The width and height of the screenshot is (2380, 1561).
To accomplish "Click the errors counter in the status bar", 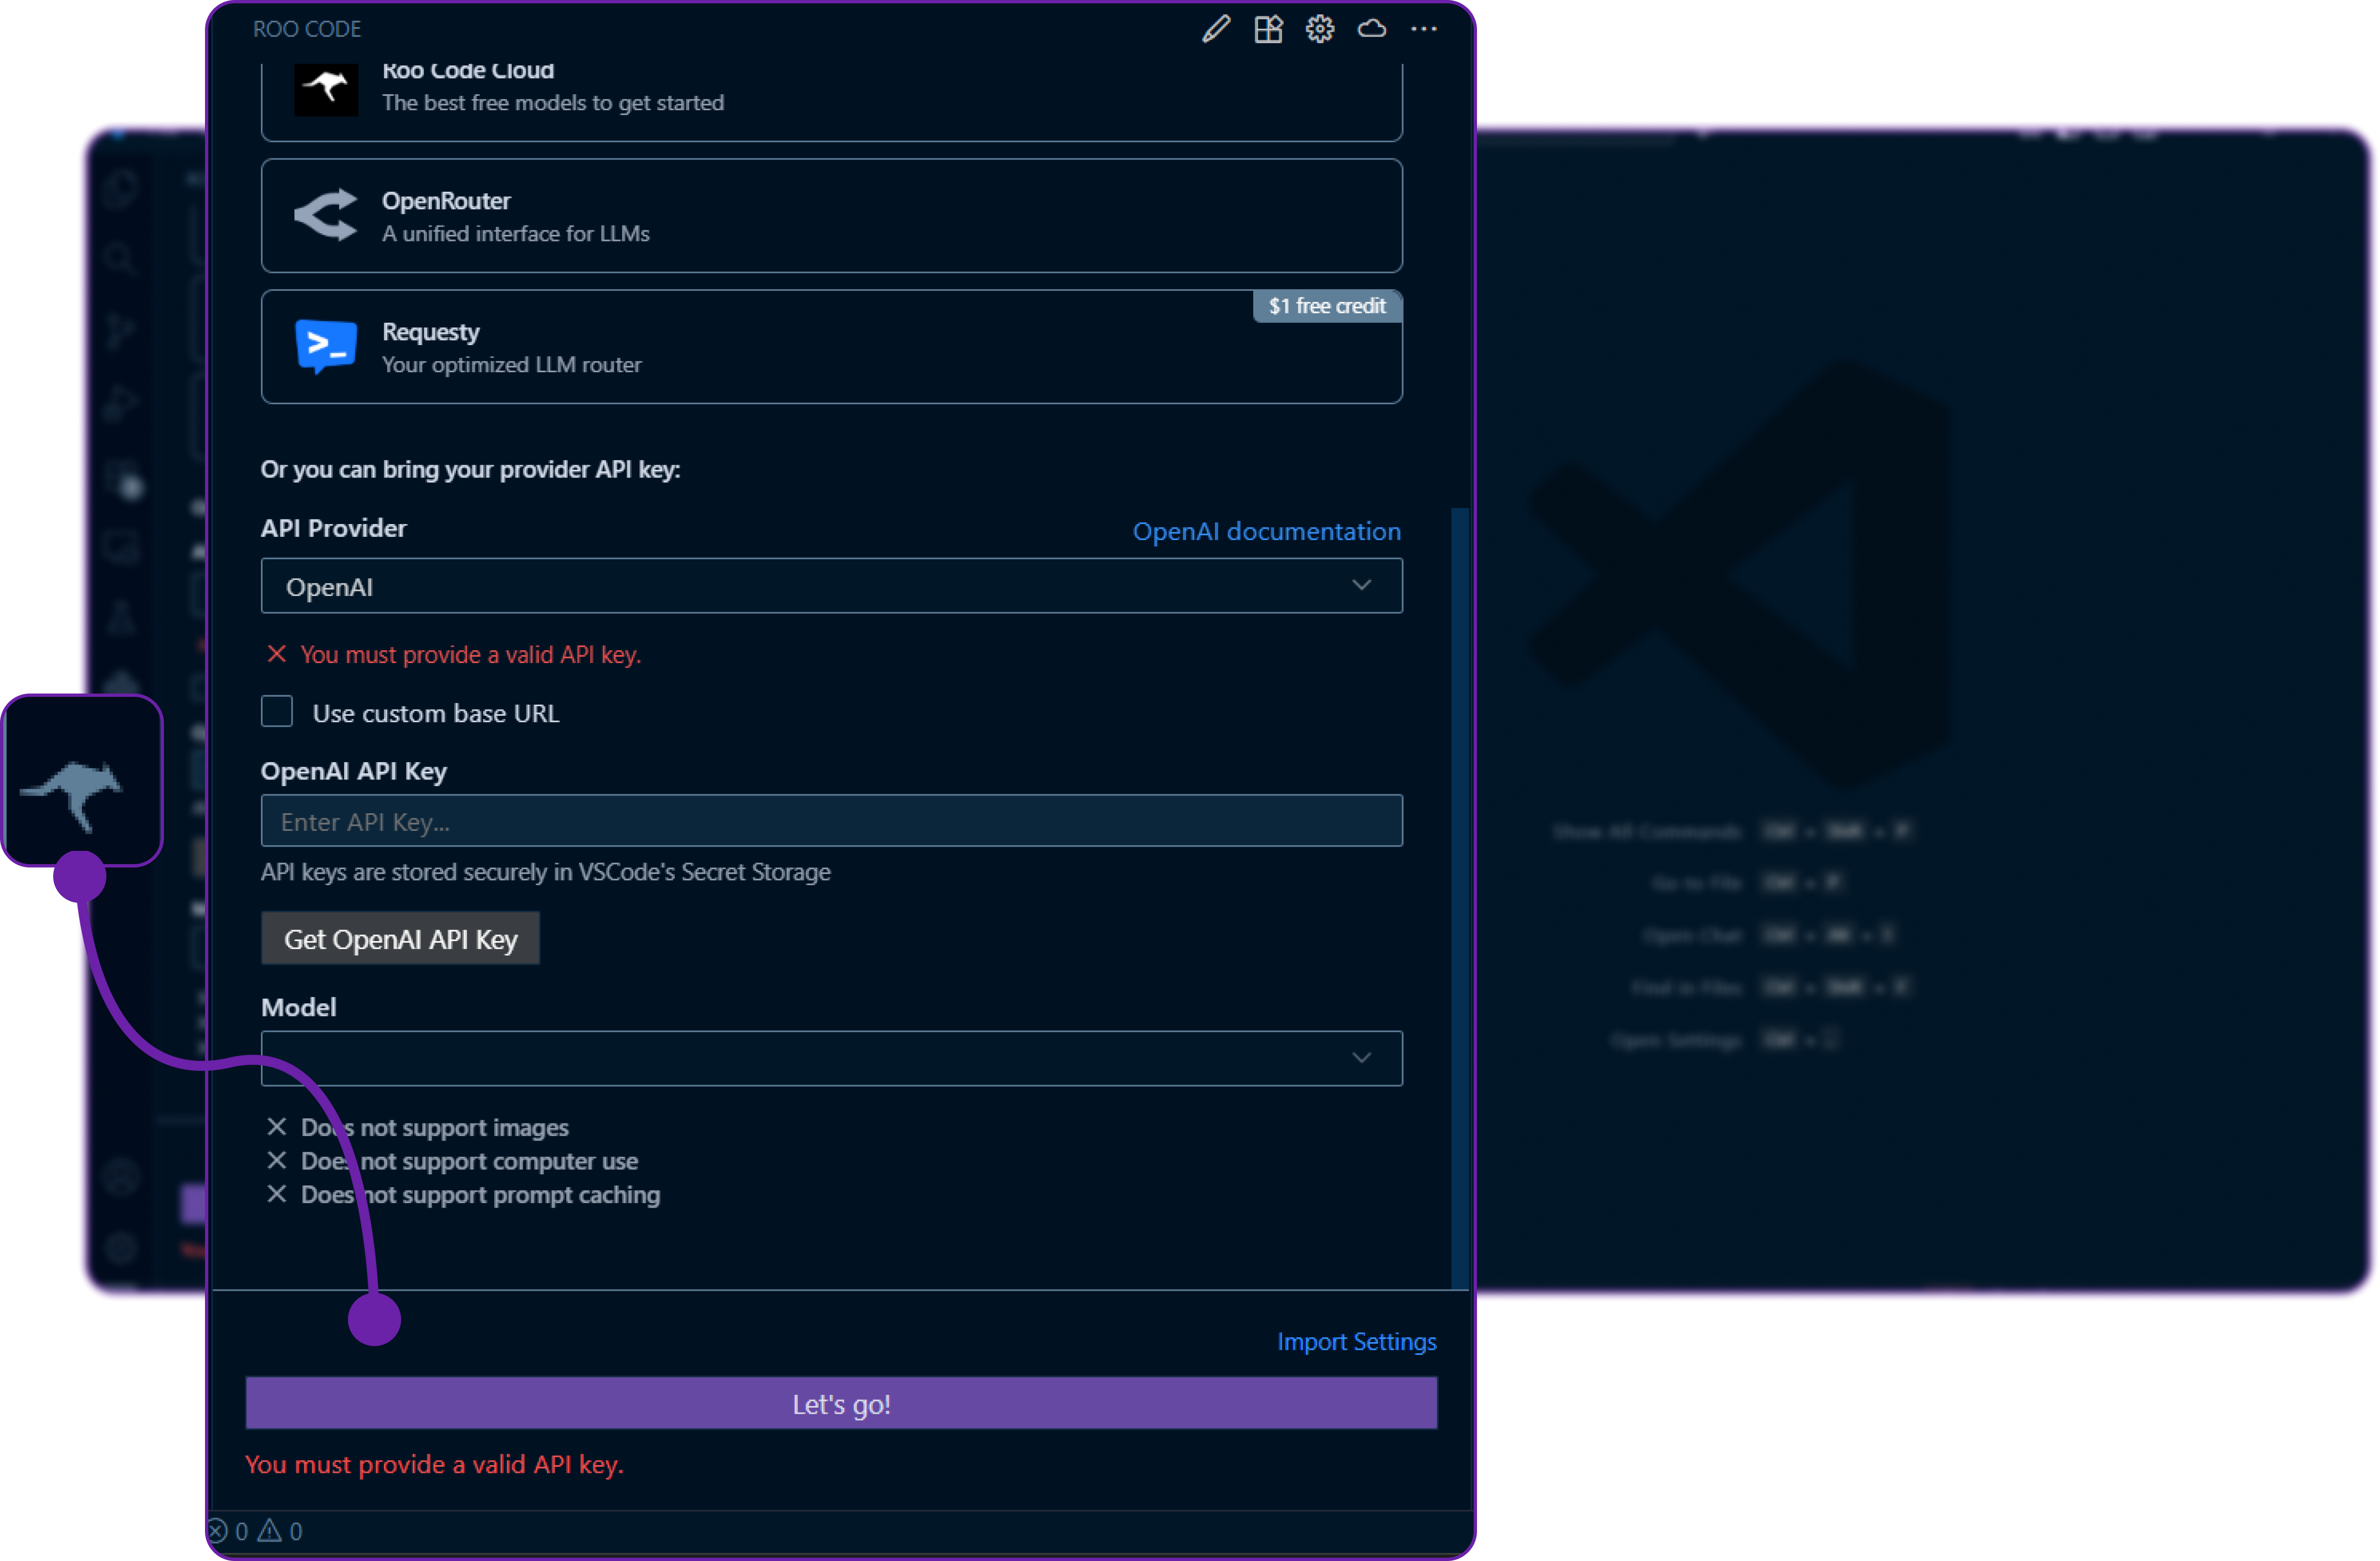I will tap(229, 1531).
